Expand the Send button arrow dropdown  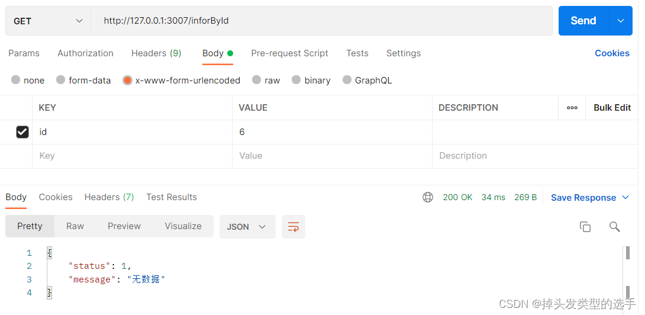tap(620, 21)
